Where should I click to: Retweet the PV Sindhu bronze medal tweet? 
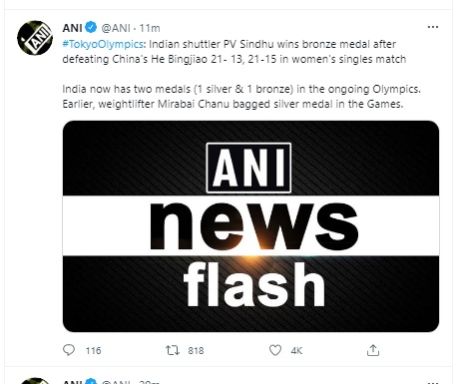pos(173,350)
